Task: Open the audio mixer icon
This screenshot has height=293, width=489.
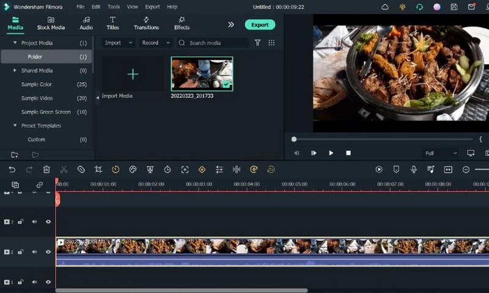Action: tap(431, 169)
